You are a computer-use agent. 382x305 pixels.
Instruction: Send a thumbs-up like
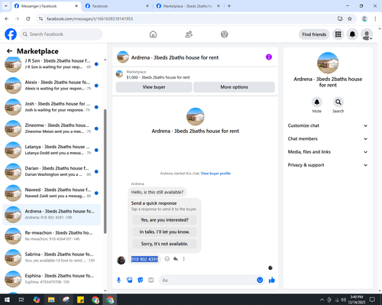click(x=272, y=281)
